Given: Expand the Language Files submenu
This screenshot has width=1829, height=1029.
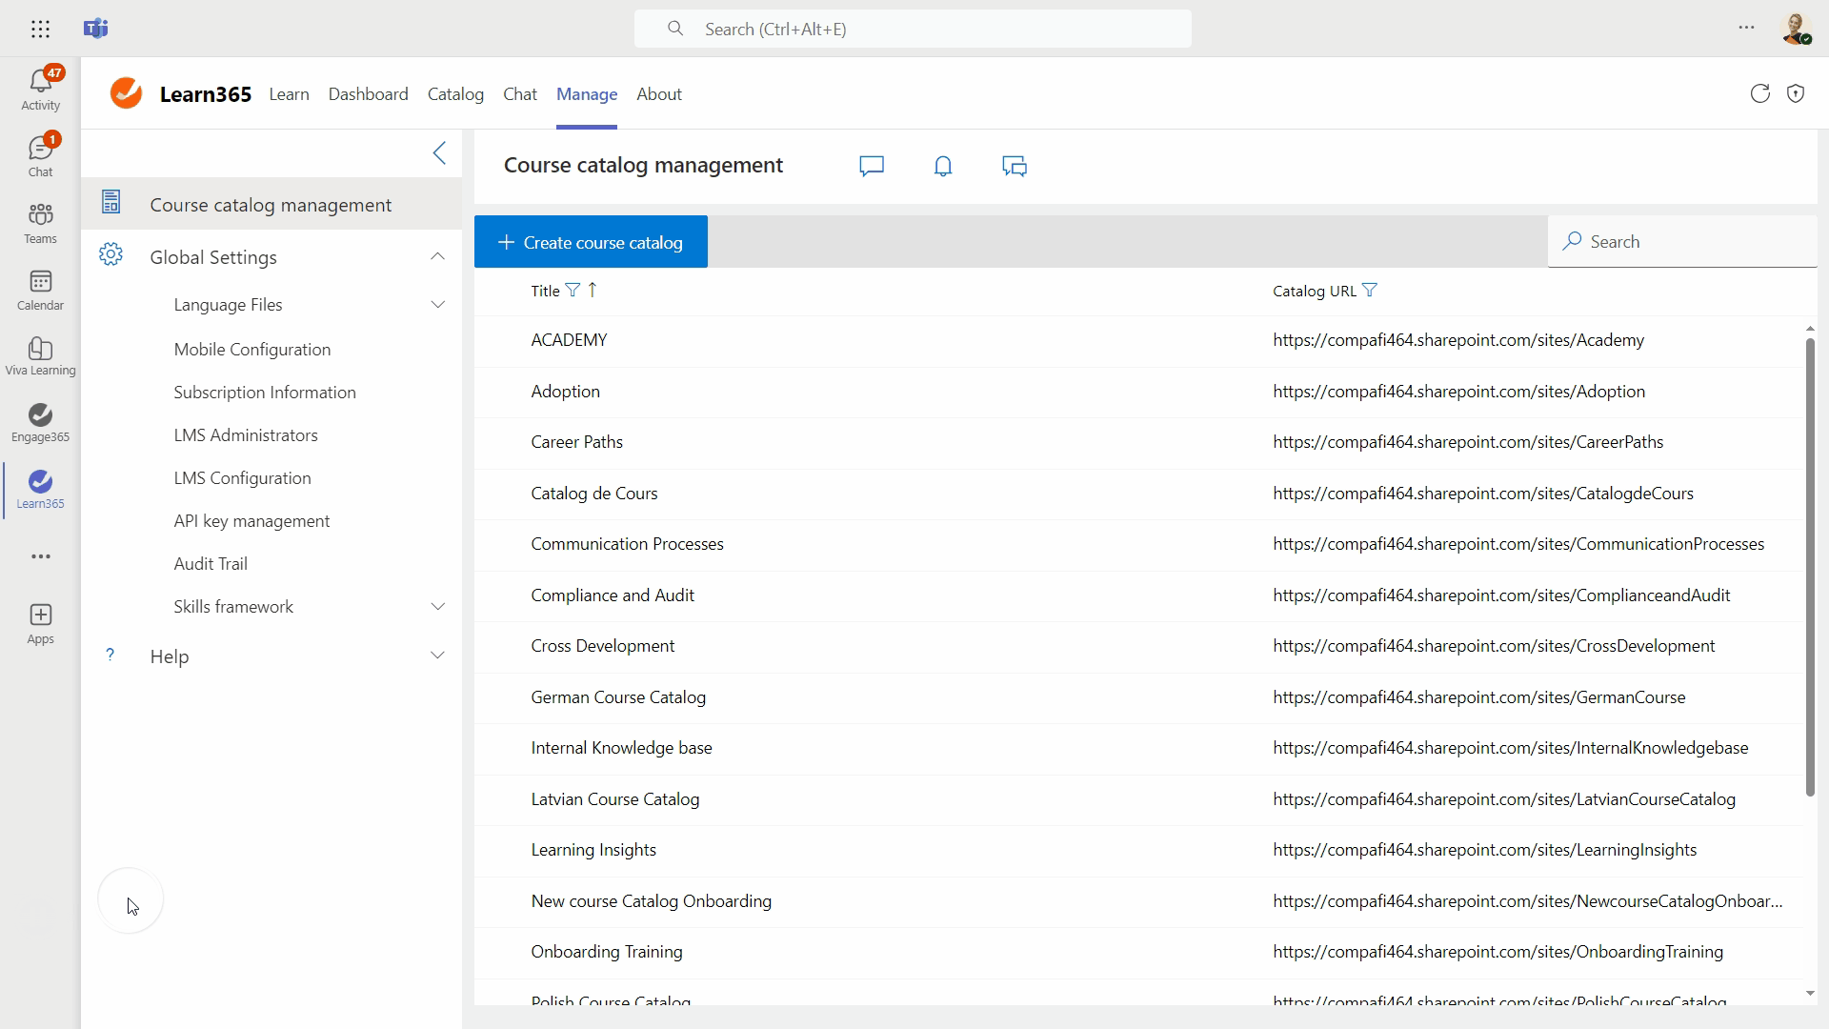Looking at the screenshot, I should pos(438,305).
